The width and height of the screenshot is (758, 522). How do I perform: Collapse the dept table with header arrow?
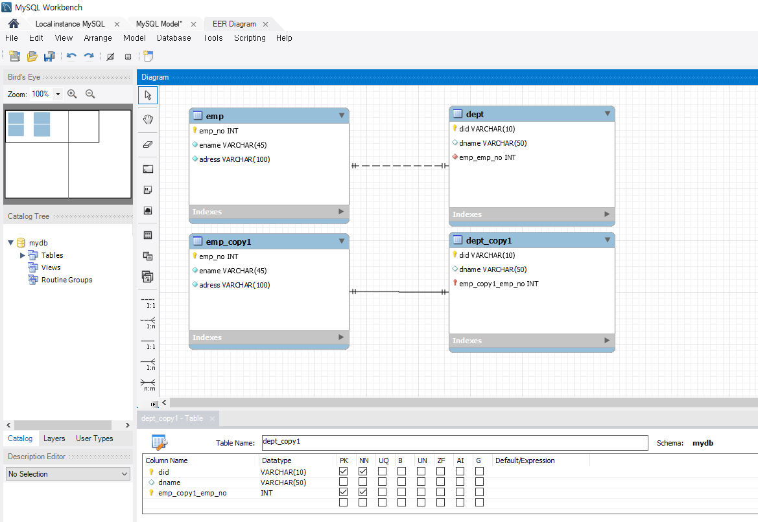click(x=608, y=113)
